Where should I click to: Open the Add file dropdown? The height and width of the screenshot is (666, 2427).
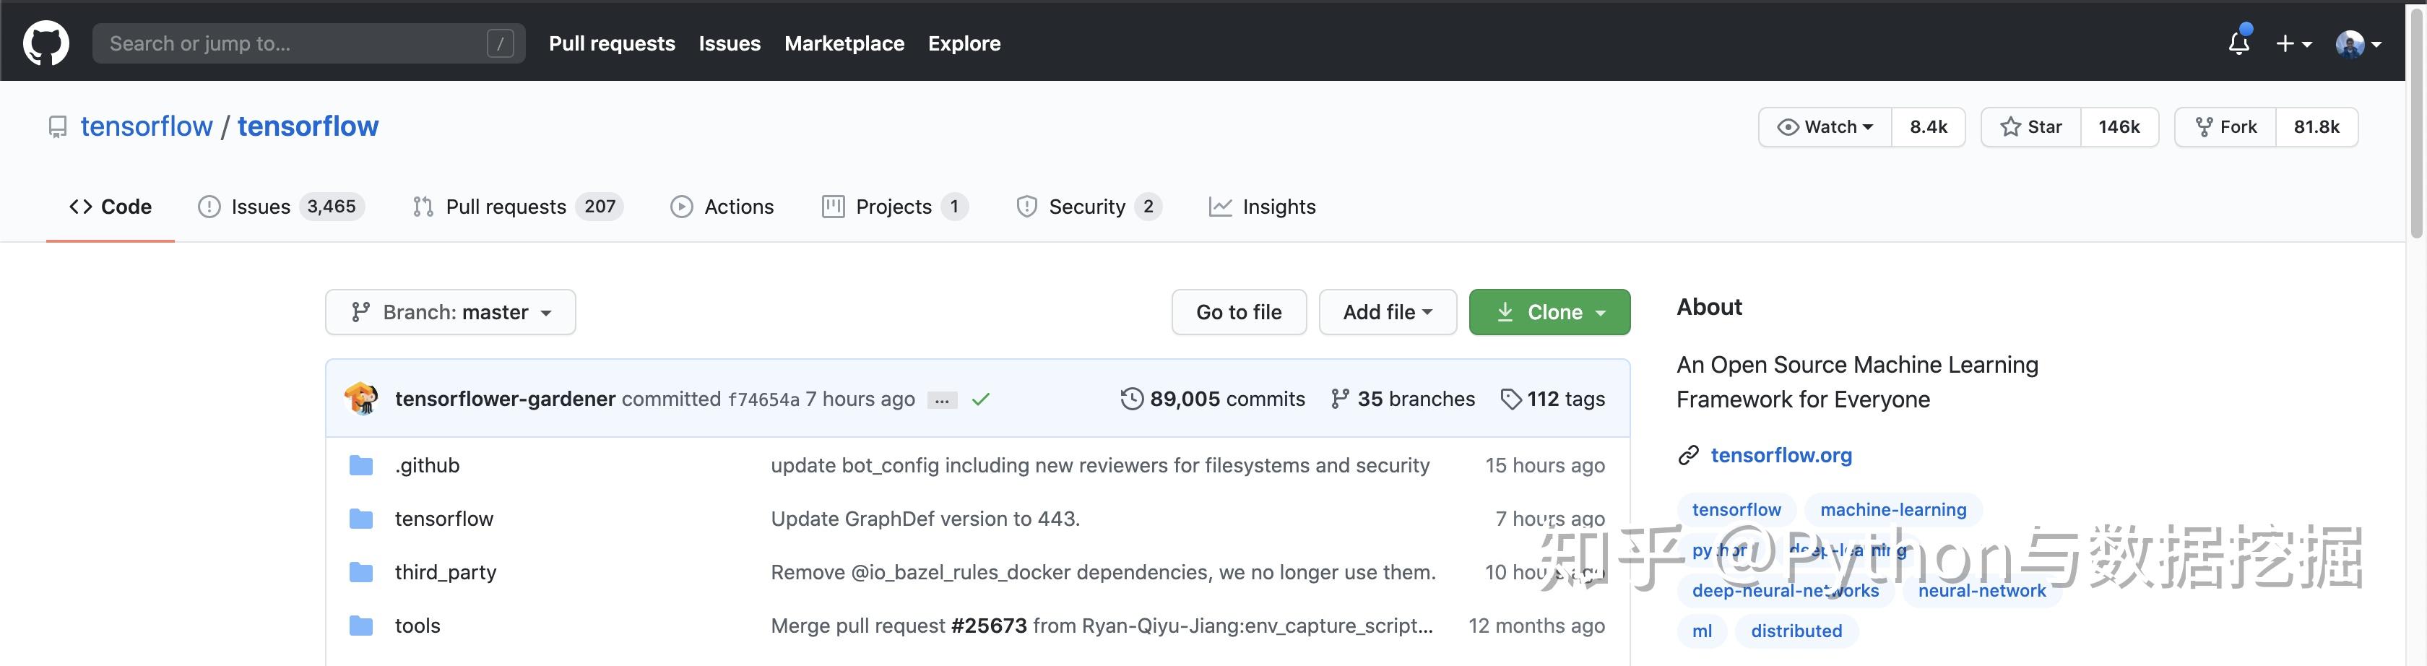tap(1388, 312)
